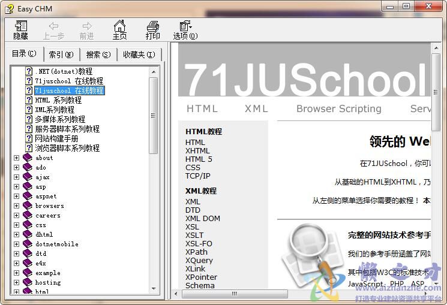
Task: Expand the dtd tree node
Action: point(16,253)
